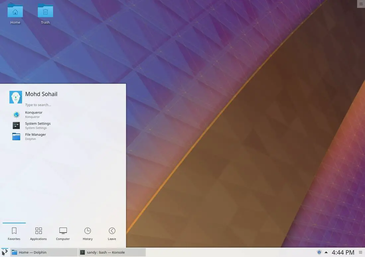Activate Home — Dolphin taskbar entry
This screenshot has height=257, width=365.
point(44,252)
